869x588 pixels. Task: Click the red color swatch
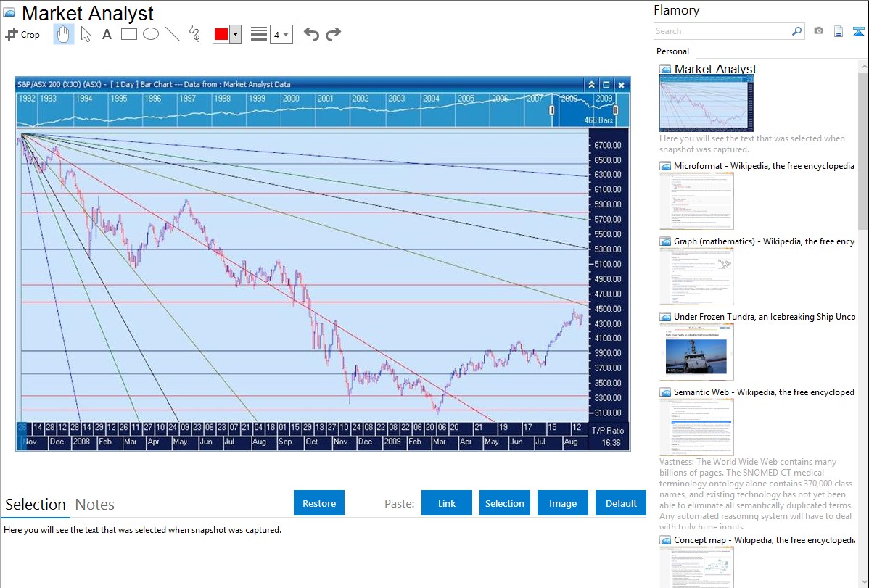coord(221,34)
